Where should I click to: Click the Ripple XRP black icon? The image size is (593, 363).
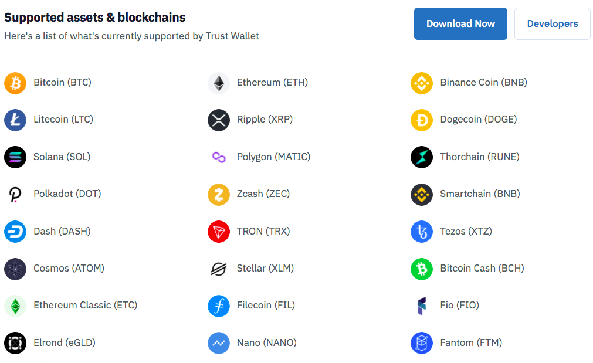coord(219,120)
